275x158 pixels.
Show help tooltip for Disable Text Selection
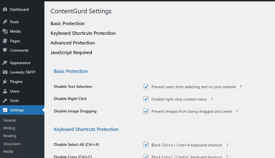pos(241,87)
